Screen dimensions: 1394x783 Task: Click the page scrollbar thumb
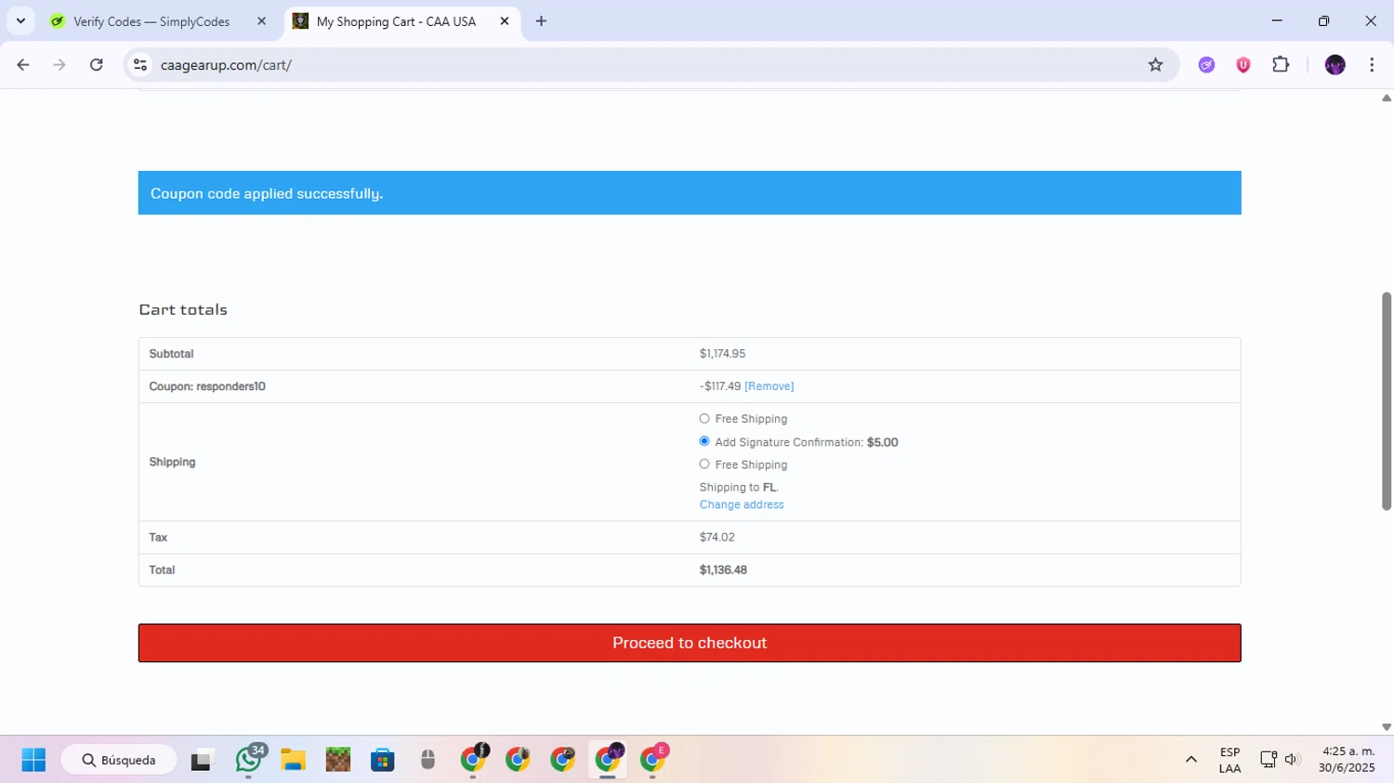click(1387, 401)
